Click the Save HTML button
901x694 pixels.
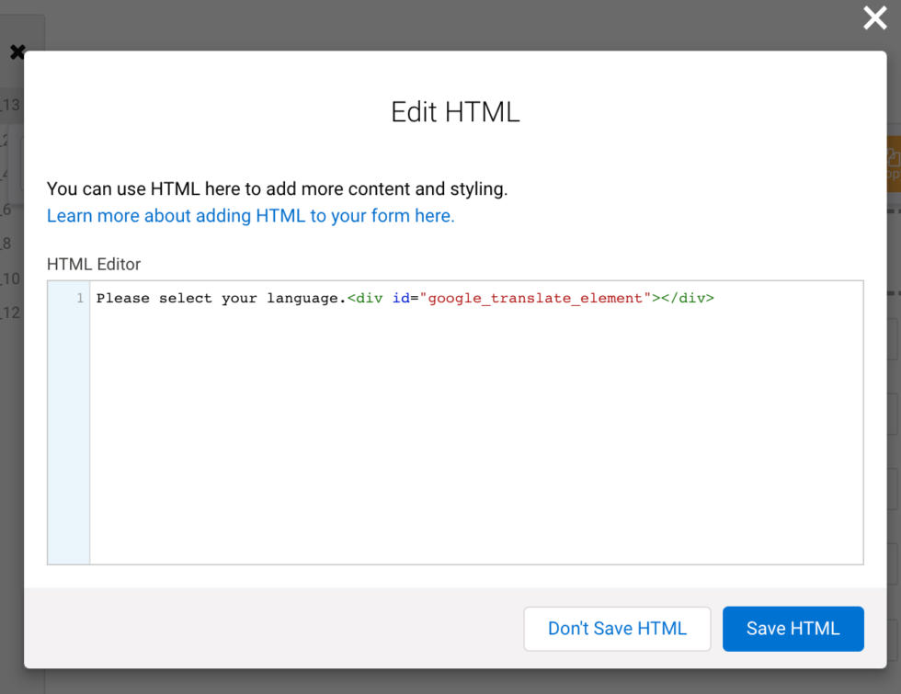point(793,629)
